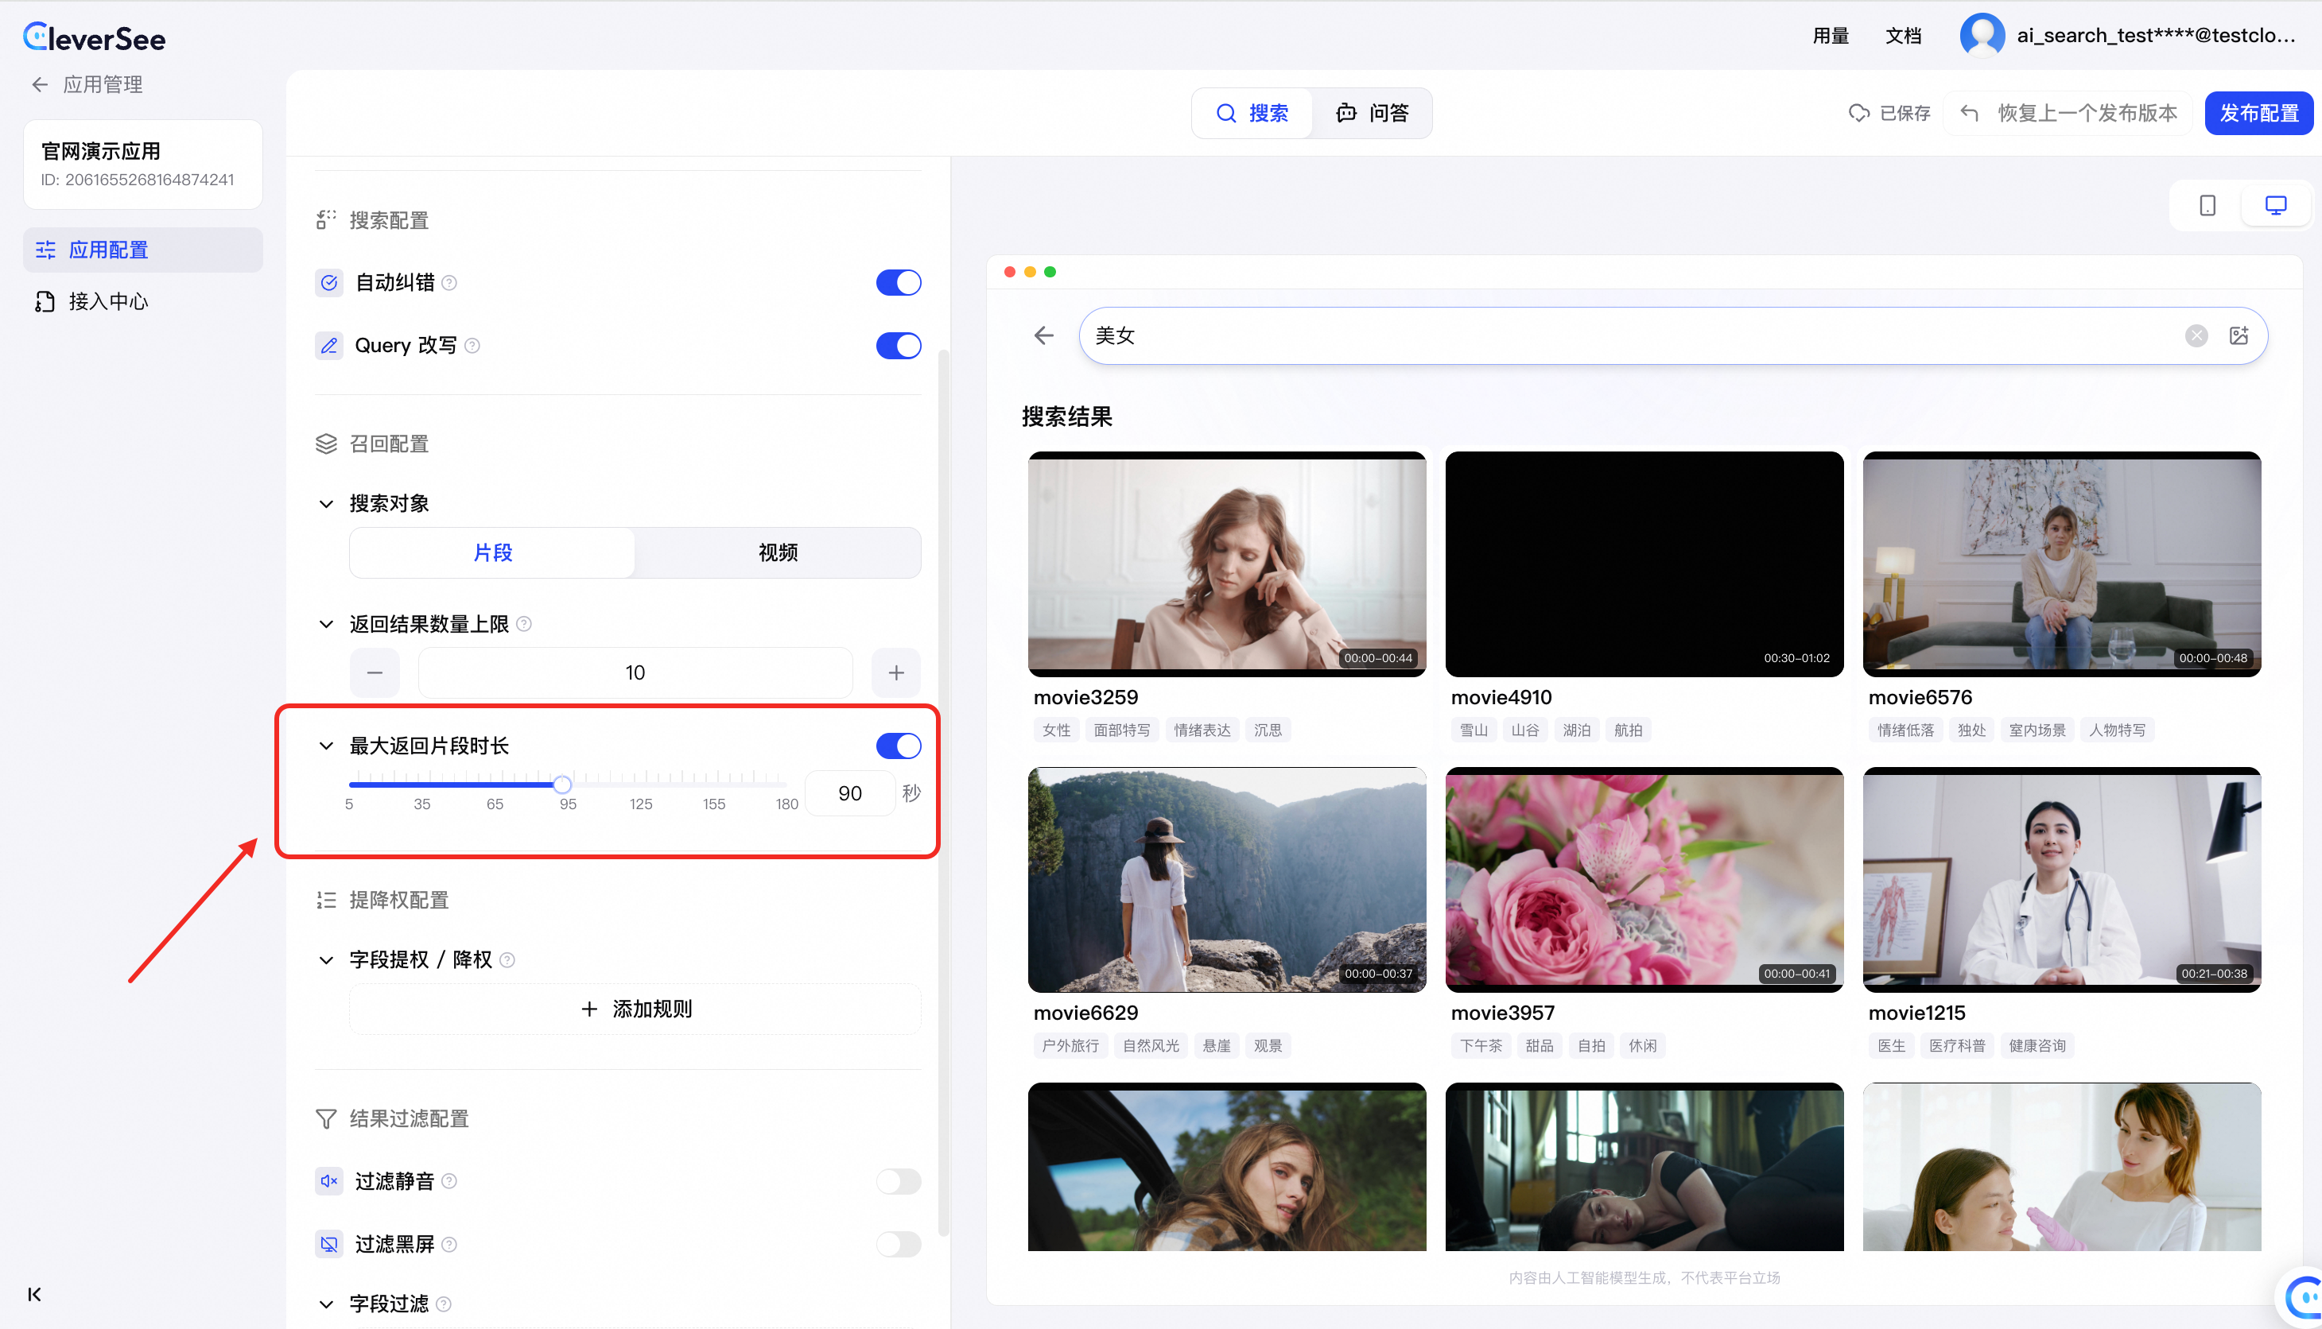Collapse the 字段过滤 section
2322x1329 pixels.
click(x=326, y=1304)
